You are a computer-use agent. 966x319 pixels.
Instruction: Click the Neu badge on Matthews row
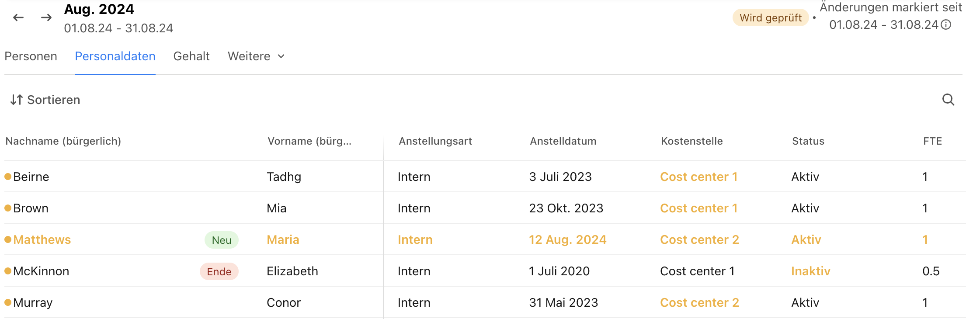[222, 240]
